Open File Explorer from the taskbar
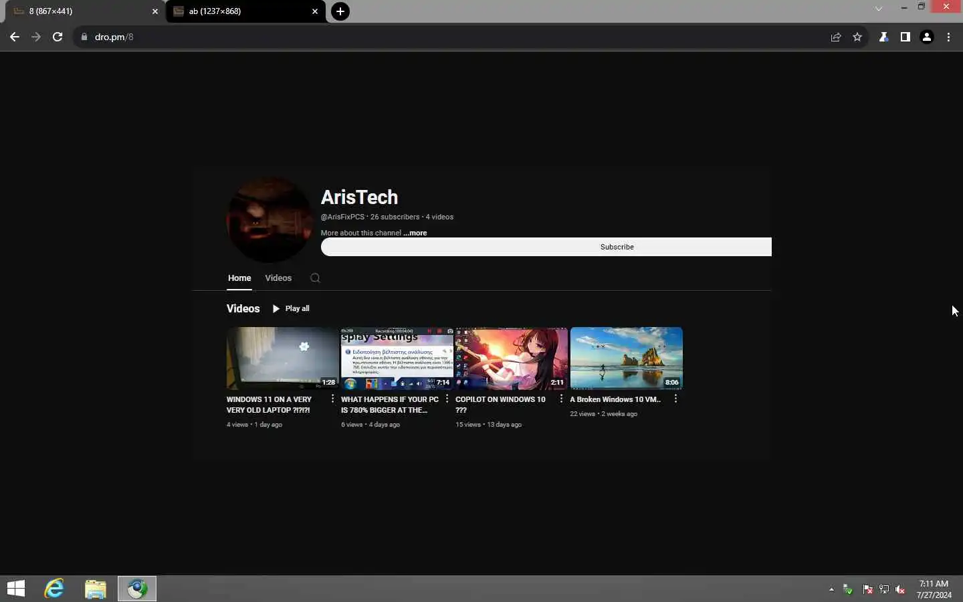This screenshot has width=963, height=602. point(96,589)
